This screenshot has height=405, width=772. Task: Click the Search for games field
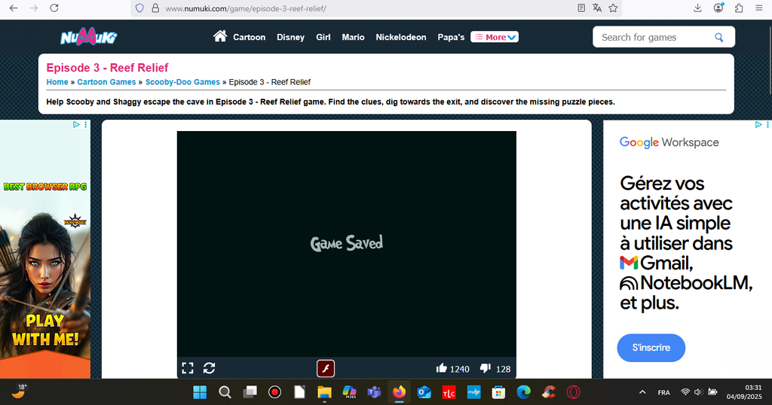tap(652, 37)
